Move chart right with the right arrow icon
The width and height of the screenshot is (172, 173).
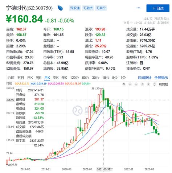148,84
